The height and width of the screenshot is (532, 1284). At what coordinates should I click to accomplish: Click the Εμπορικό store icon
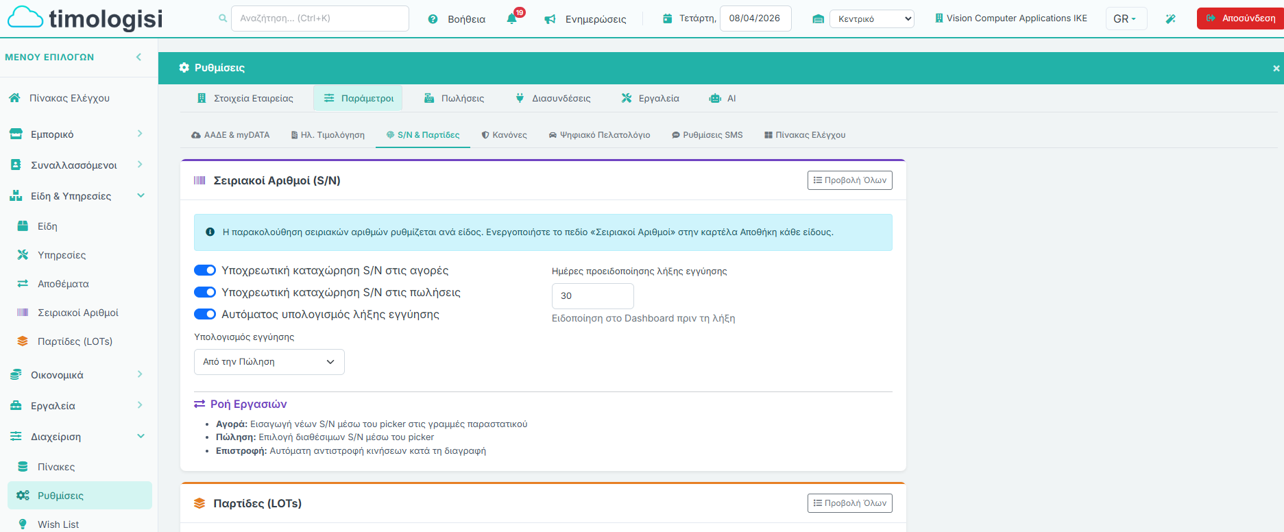coord(16,134)
